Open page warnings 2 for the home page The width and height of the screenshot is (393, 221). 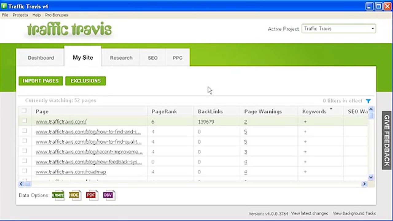point(246,122)
